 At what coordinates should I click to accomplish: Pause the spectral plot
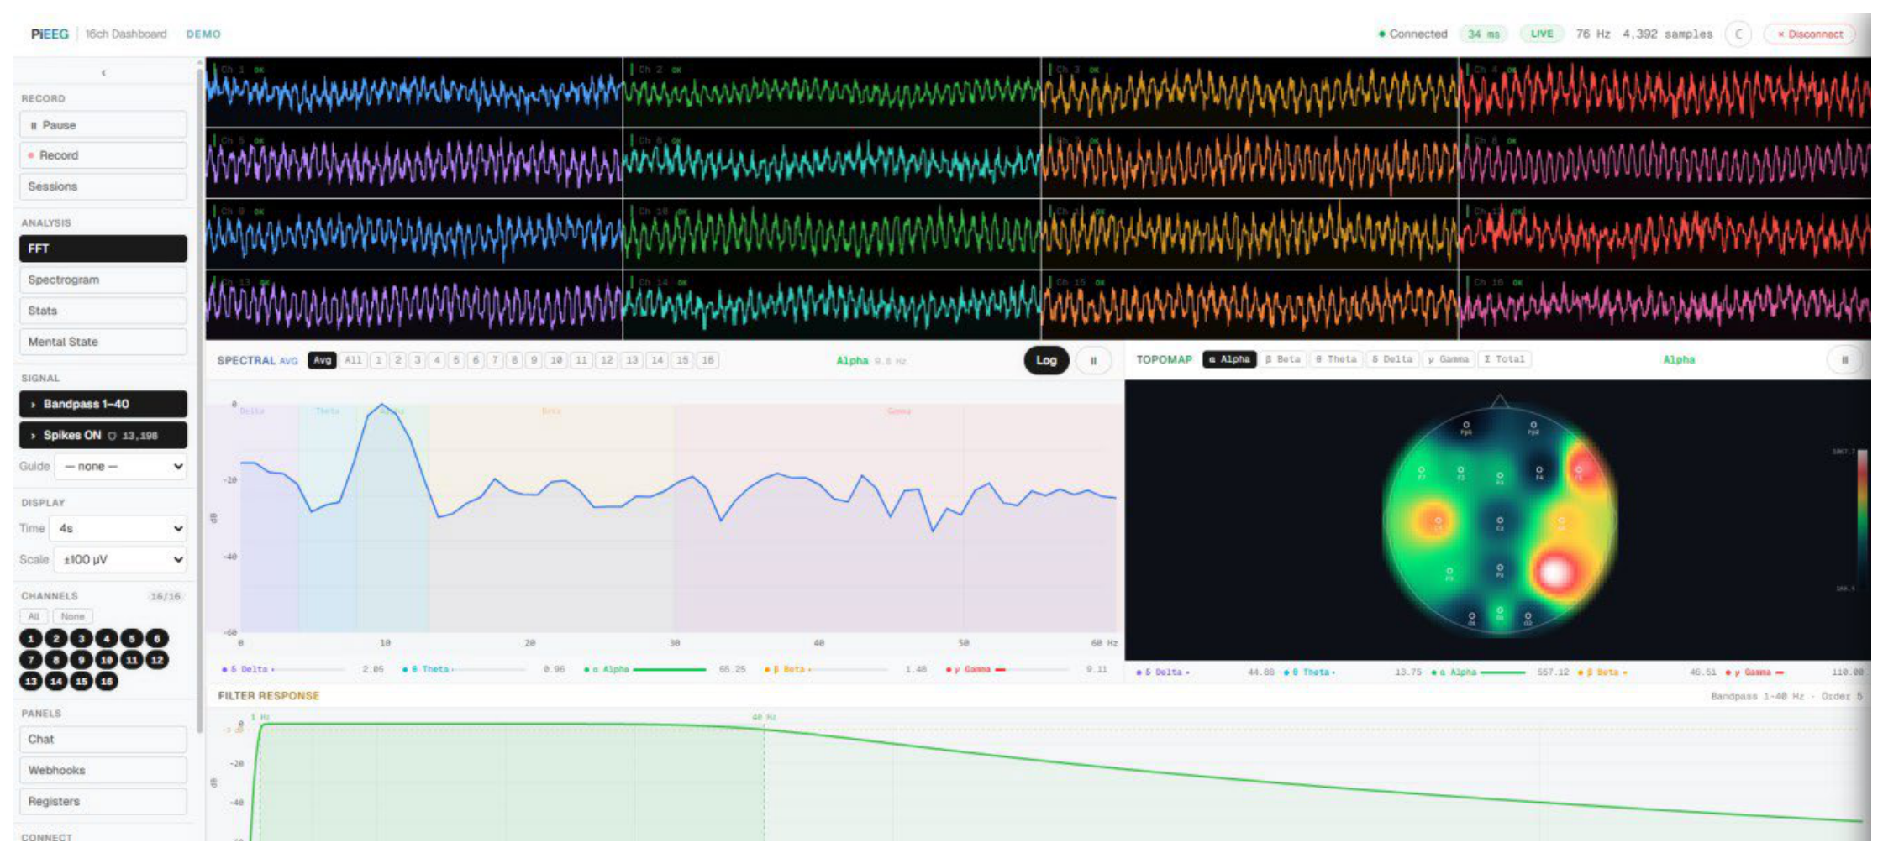(x=1093, y=360)
